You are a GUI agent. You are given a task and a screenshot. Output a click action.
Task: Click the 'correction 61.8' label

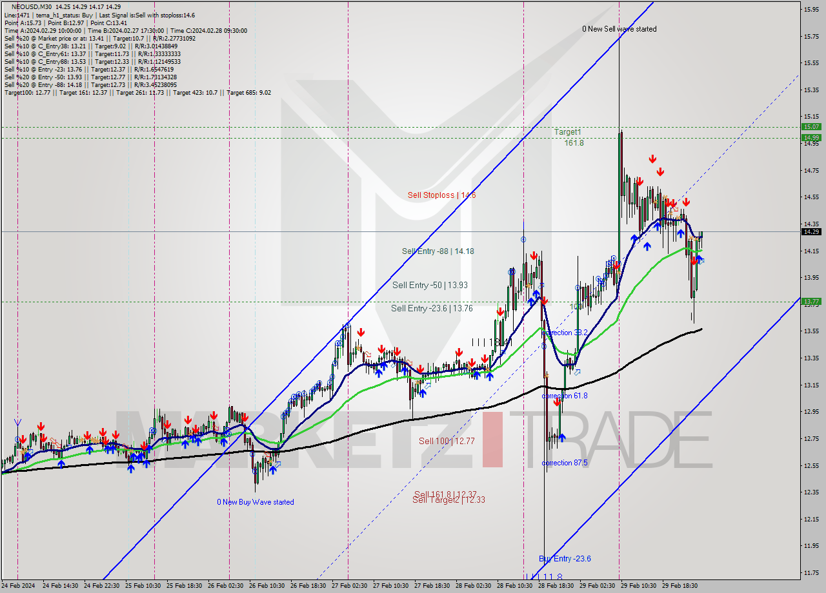tap(565, 396)
